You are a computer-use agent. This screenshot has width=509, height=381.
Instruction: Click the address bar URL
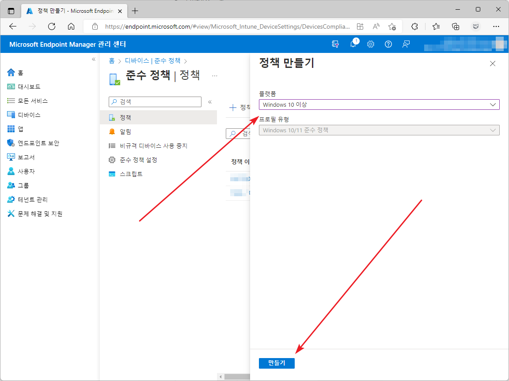point(227,26)
